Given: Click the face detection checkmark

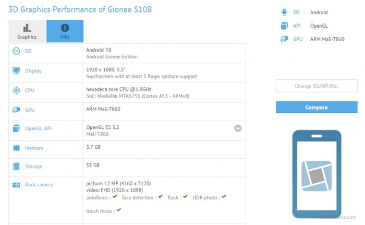Looking at the screenshot, I should 161,197.
